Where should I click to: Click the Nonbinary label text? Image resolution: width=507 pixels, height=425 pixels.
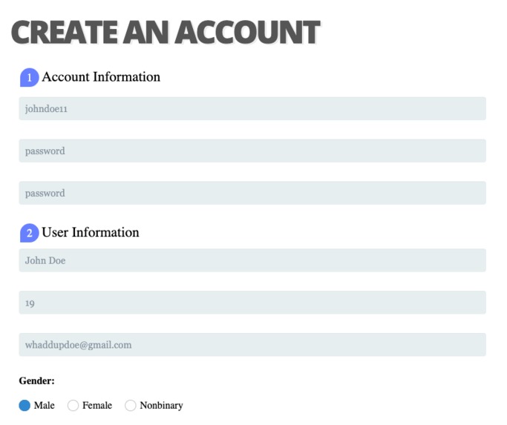161,406
